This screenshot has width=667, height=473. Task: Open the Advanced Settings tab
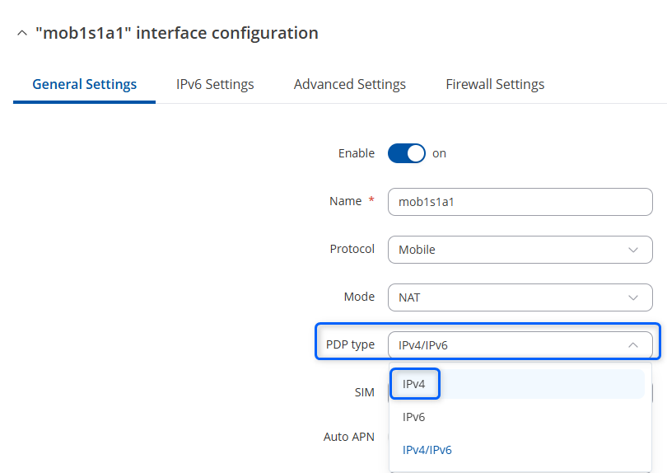[350, 84]
